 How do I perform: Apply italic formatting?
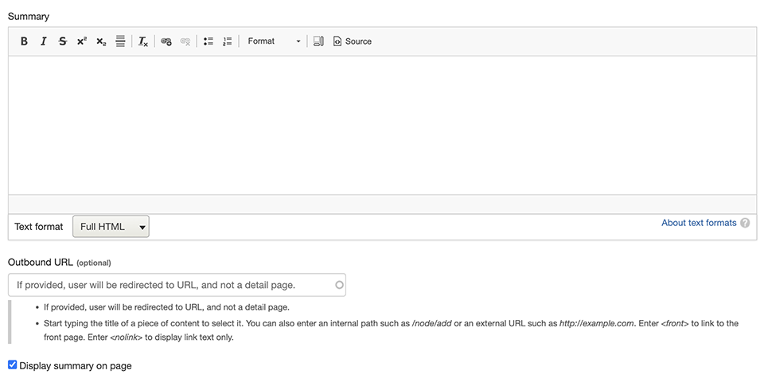[x=43, y=41]
